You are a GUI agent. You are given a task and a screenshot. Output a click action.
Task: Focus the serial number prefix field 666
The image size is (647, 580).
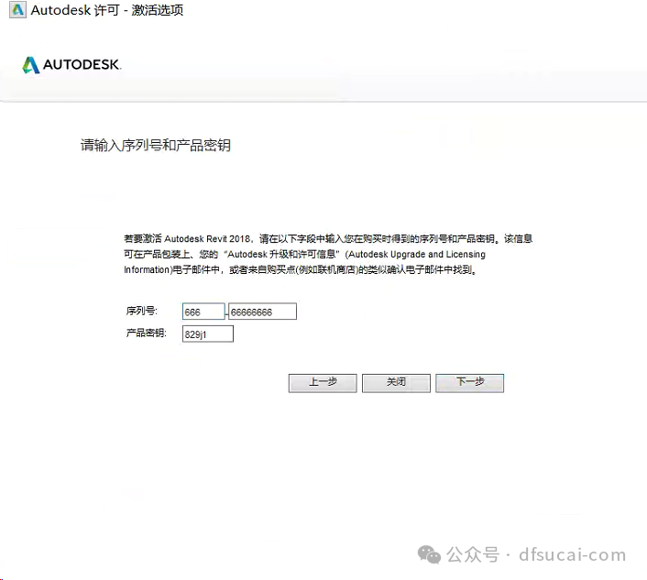click(x=203, y=312)
